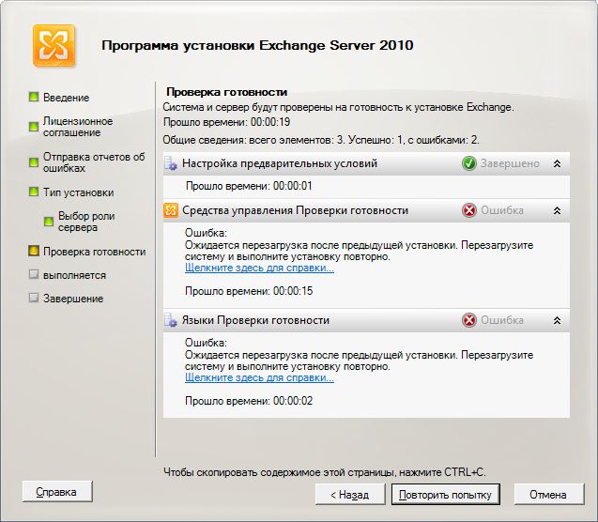The height and width of the screenshot is (522, 598).
Task: Click the Прошло времени: 00:00:19 text
Action: click(x=226, y=122)
